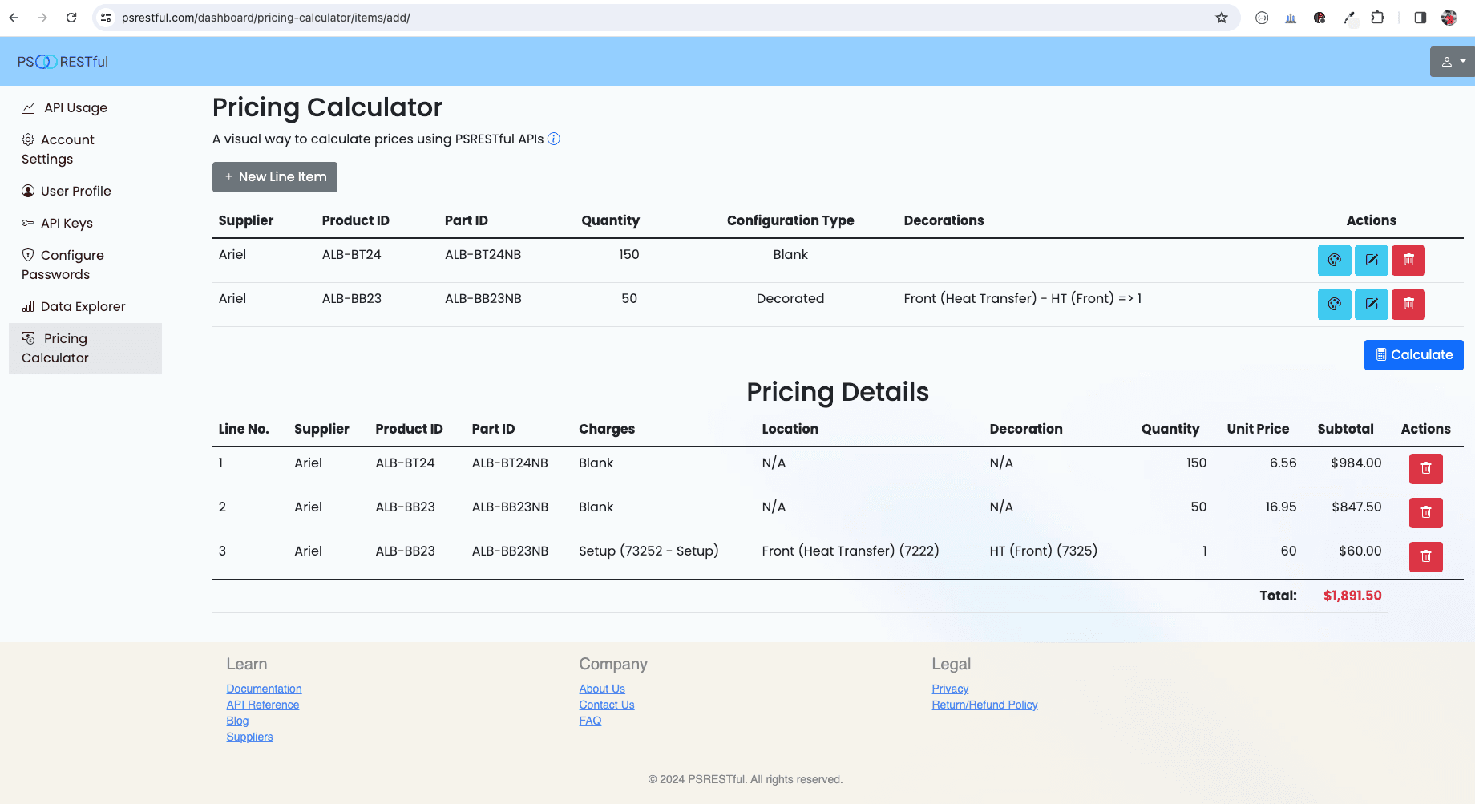The width and height of the screenshot is (1475, 804).
Task: Click the Calculate button
Action: (1413, 355)
